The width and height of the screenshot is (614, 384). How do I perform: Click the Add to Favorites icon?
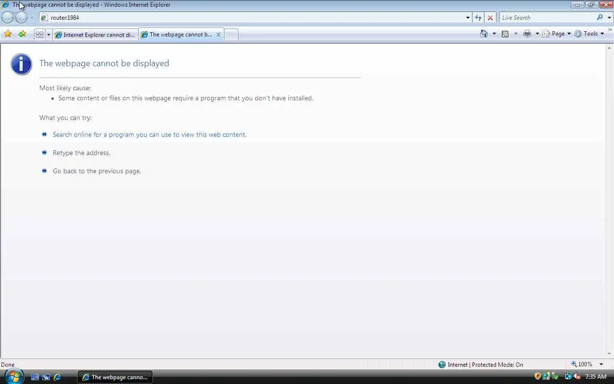click(x=22, y=34)
